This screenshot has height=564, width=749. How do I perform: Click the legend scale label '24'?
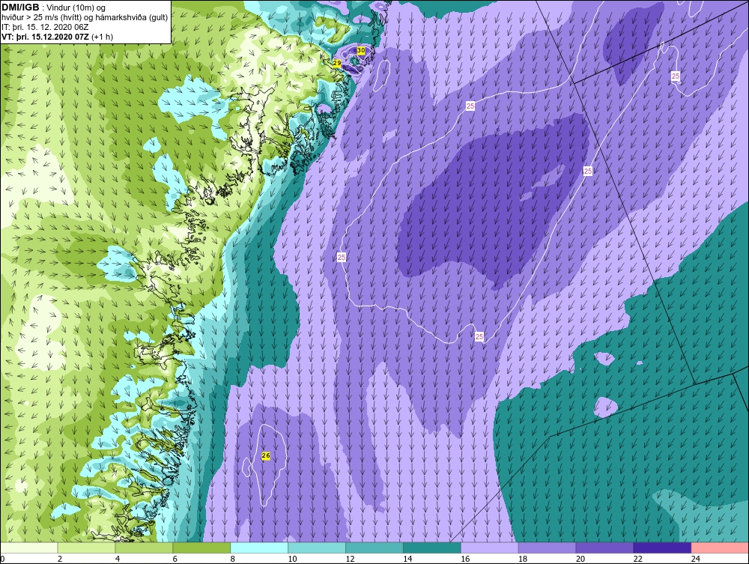tap(696, 559)
